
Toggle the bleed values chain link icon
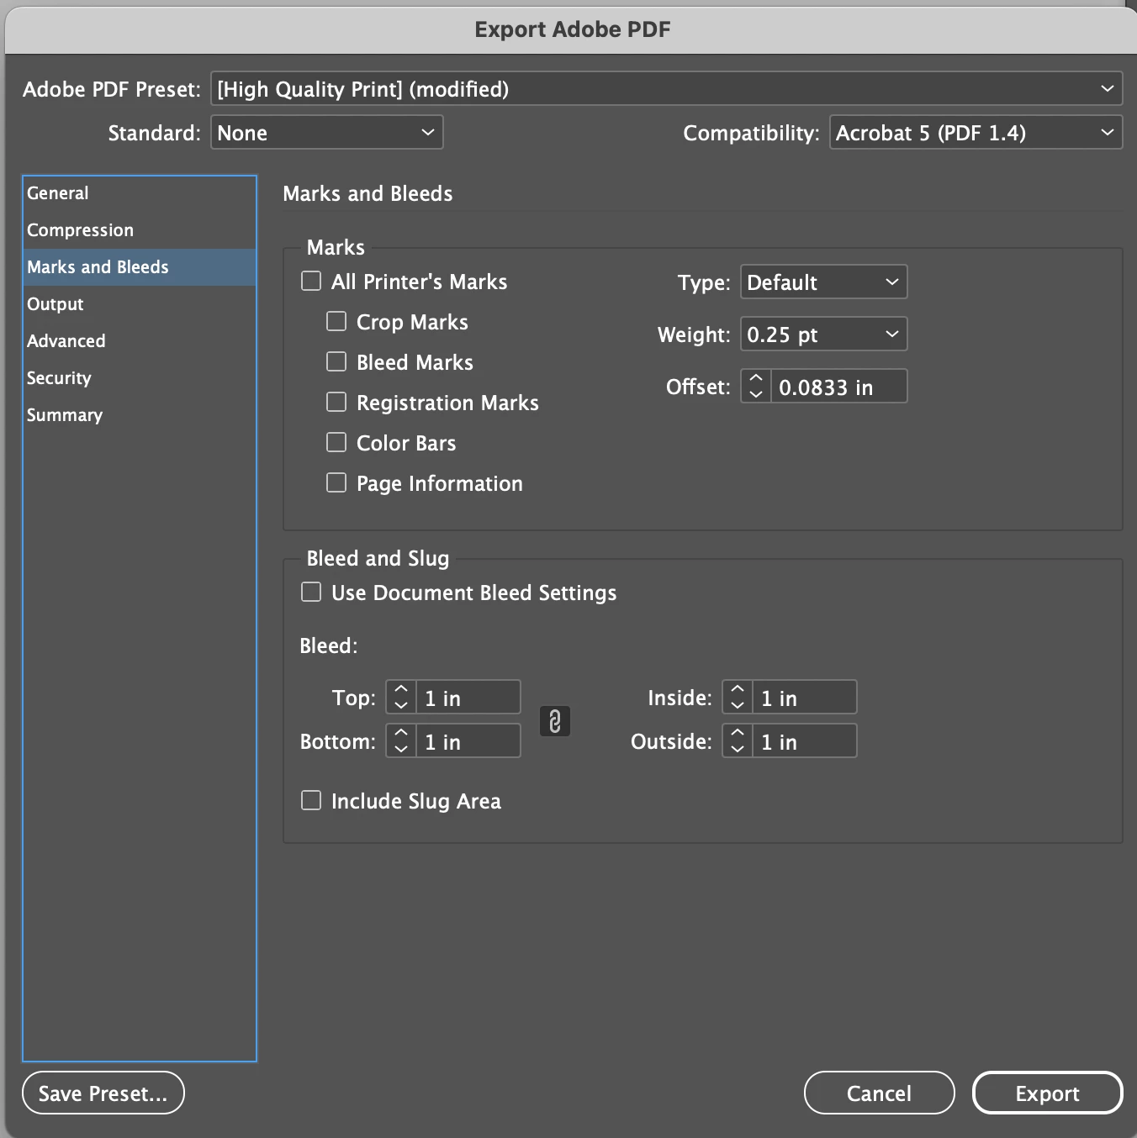[x=554, y=720]
